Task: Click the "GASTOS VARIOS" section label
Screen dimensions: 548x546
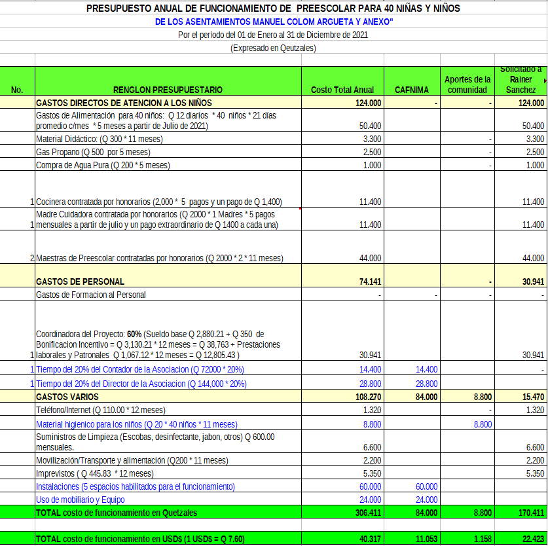Action: [67, 397]
